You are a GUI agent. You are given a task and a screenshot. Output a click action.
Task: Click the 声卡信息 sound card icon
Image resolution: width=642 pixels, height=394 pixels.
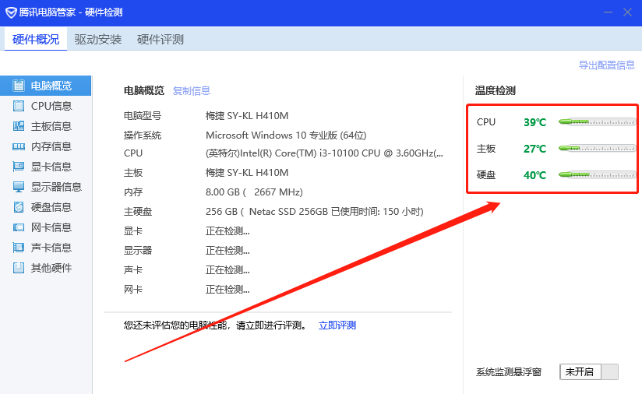coord(19,248)
